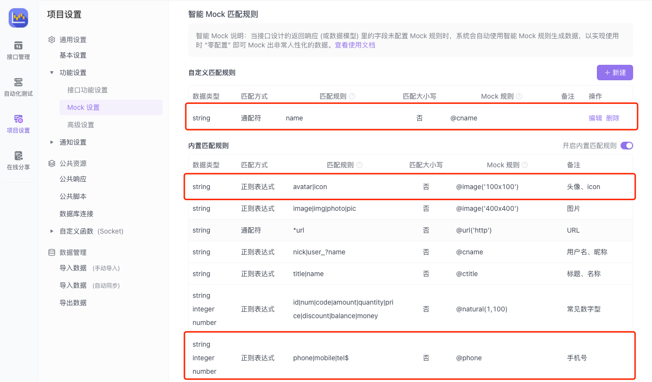Select 项目设置 in the left sidebar

18,125
